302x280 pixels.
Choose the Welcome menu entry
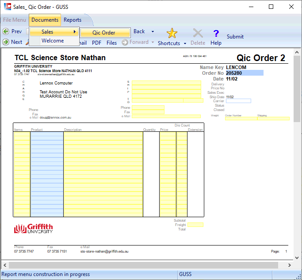click(54, 41)
